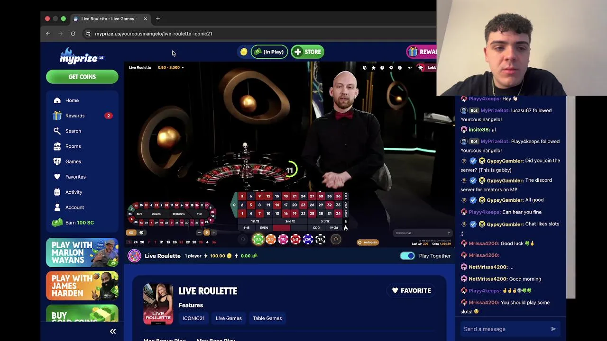Click the hot numbers flame icon
The width and height of the screenshot is (607, 341).
tap(345, 228)
